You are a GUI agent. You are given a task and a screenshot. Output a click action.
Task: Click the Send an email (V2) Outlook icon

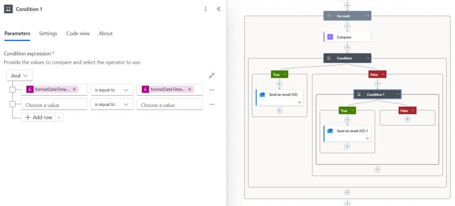pos(262,94)
